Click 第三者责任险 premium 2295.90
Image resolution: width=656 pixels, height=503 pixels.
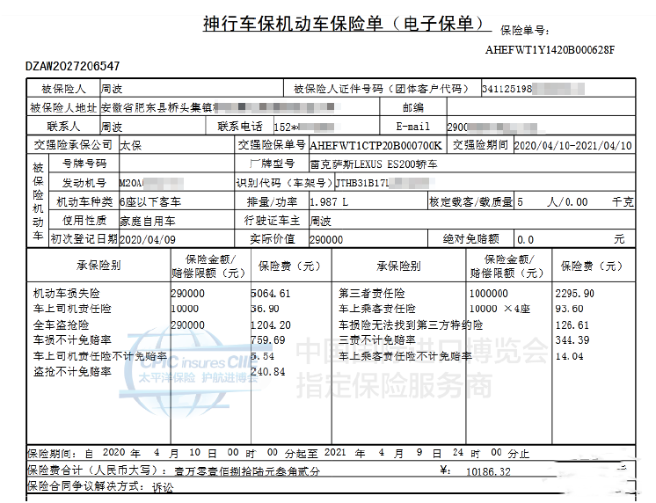pyautogui.click(x=574, y=294)
